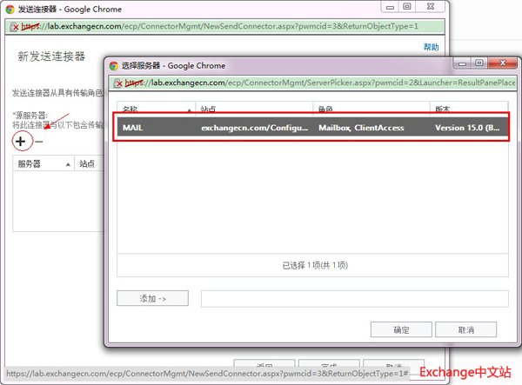This screenshot has width=522, height=385.
Task: Sort server list by 站点 column header
Action: pyautogui.click(x=254, y=110)
